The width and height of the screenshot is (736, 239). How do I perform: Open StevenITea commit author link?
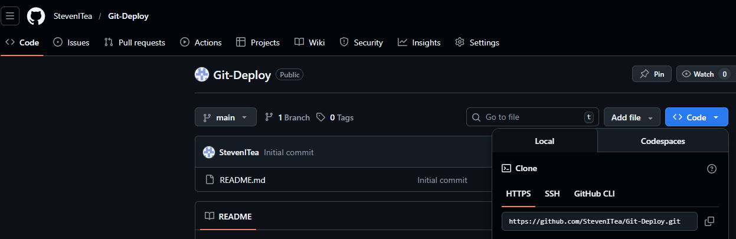click(239, 152)
